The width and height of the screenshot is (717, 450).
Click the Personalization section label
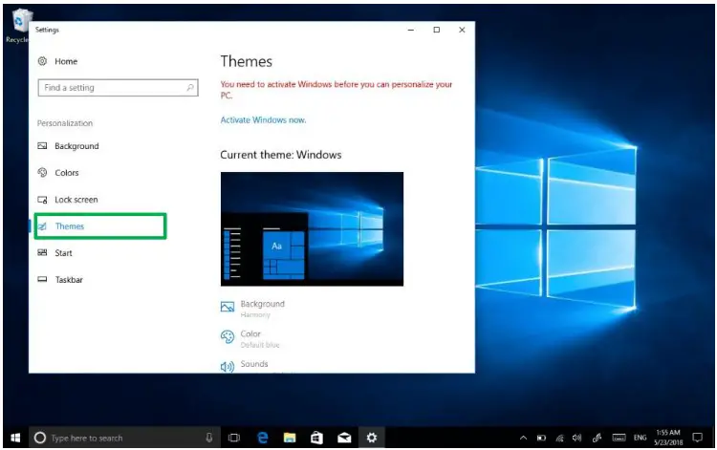pos(65,123)
